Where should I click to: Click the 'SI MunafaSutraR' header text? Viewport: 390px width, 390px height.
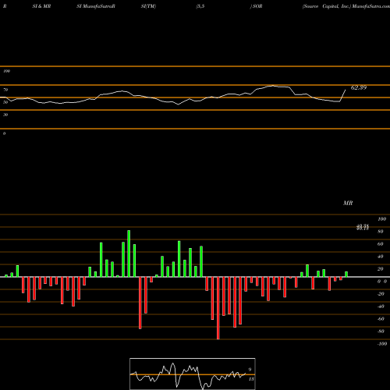96,6
